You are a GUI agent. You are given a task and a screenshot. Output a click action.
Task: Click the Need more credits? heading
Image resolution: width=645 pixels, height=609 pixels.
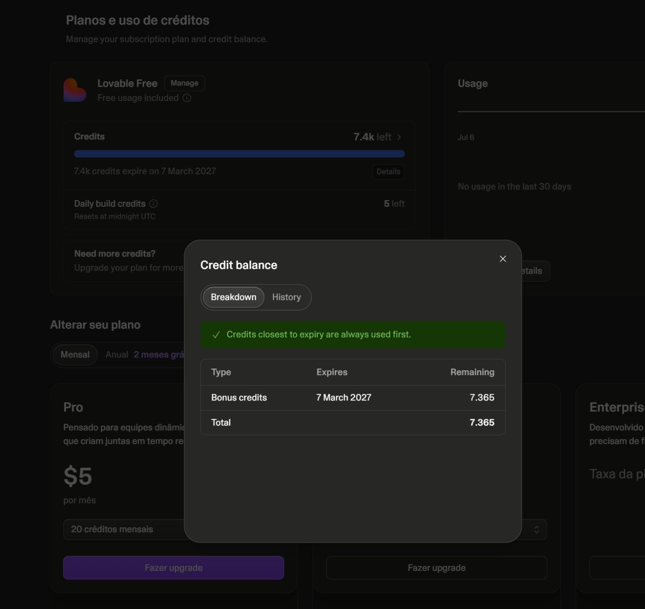point(115,254)
